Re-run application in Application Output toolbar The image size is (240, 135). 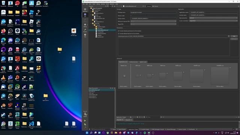137,117
